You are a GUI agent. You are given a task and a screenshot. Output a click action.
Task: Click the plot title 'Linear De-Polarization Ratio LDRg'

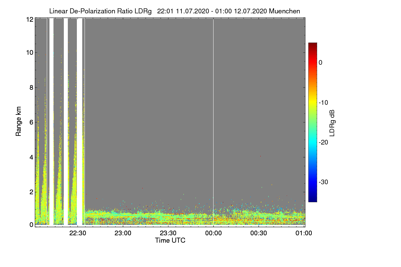(100, 11)
